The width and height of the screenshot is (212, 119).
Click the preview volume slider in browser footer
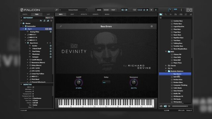point(180,106)
